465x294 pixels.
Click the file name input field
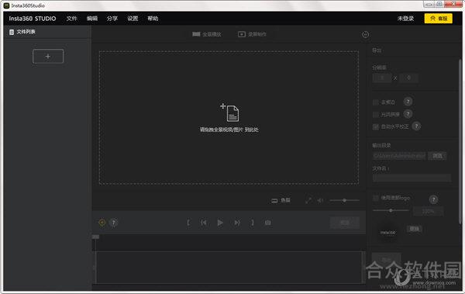point(412,178)
